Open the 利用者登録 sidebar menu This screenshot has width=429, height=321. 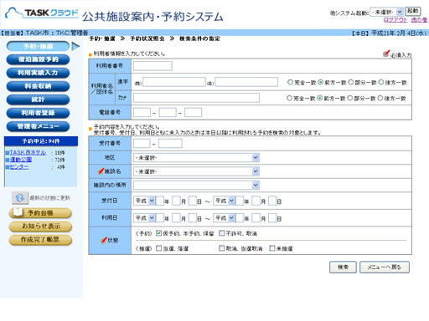click(38, 113)
